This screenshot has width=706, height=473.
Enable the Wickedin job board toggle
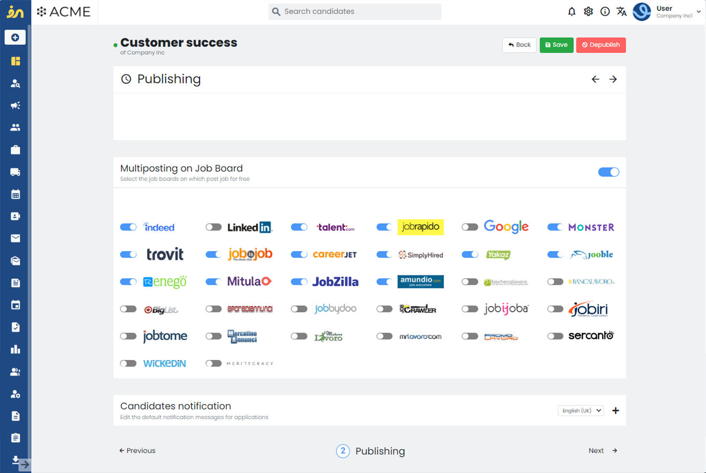point(128,364)
